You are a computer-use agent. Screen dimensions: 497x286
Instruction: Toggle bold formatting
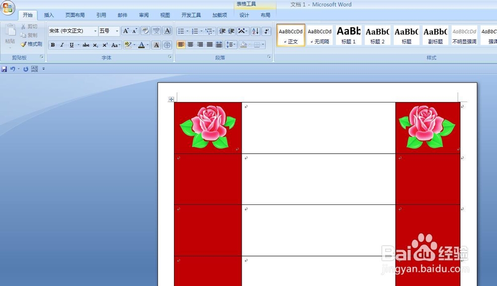tap(53, 45)
